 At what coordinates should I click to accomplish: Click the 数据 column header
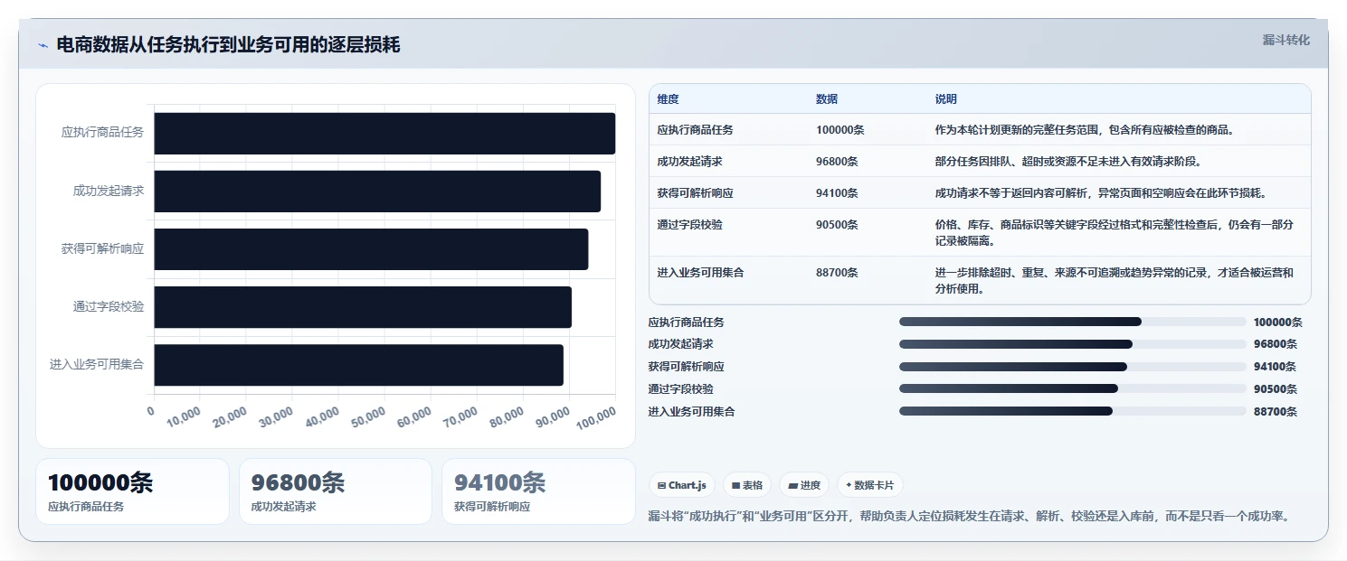coord(827,99)
